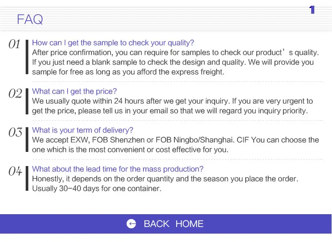Go to HOME from footer bar
The image size is (332, 242).
click(189, 224)
